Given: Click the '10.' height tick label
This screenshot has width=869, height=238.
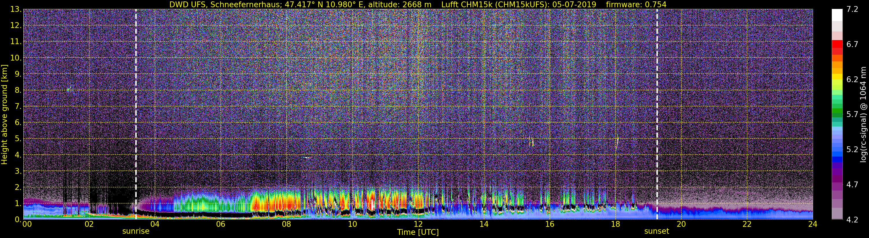Looking at the screenshot, I should 16,58.
